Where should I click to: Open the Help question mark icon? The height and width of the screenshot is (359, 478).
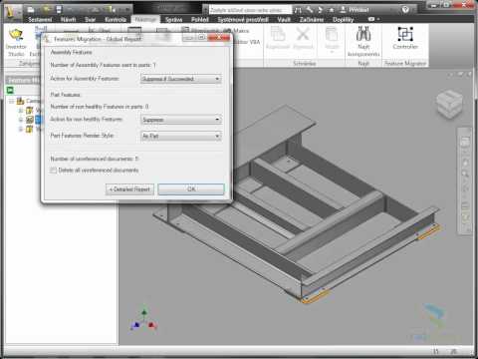pos(405,10)
